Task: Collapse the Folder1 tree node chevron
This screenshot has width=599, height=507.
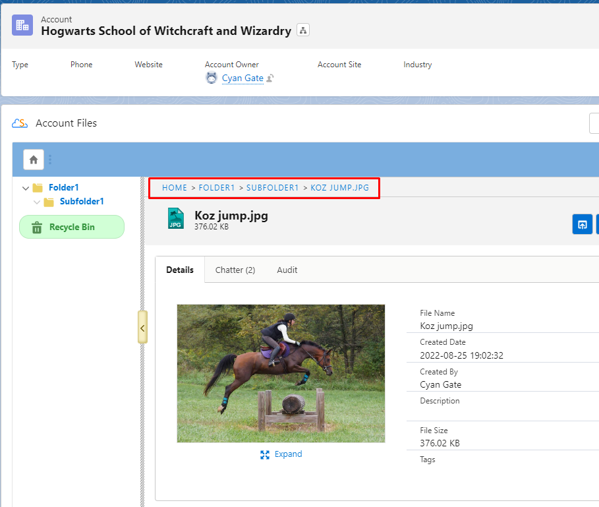Action: coord(26,188)
